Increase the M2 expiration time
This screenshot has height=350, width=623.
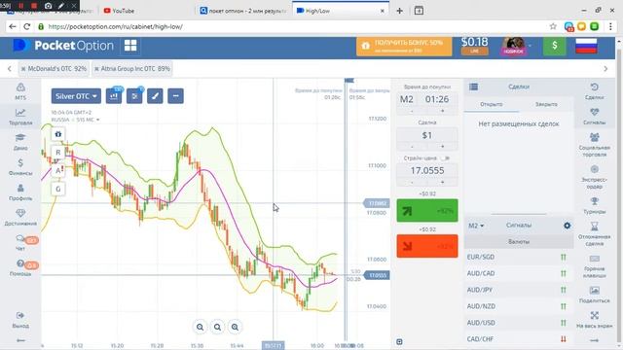click(442, 111)
